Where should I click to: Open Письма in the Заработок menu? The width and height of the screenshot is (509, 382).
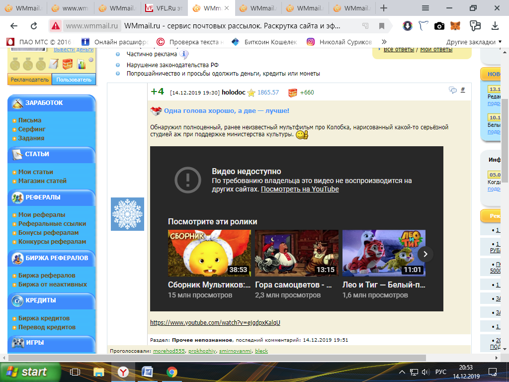coord(30,120)
